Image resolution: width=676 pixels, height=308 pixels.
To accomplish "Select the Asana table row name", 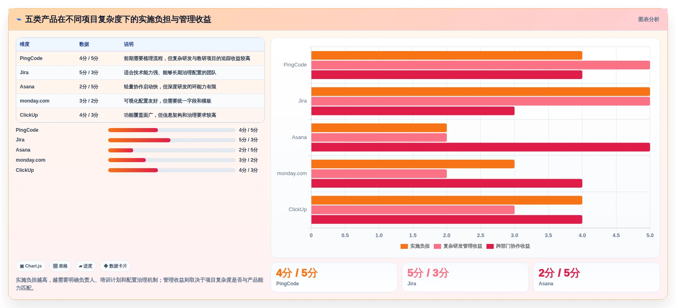I will click(27, 87).
